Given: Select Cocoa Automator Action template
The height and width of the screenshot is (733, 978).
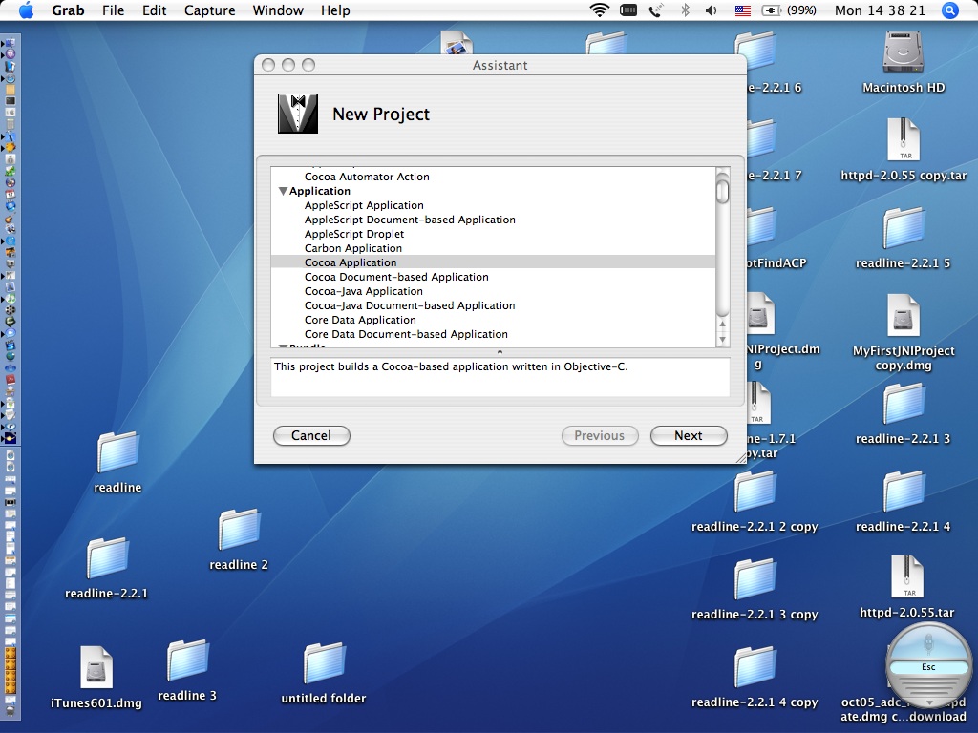Looking at the screenshot, I should (367, 177).
